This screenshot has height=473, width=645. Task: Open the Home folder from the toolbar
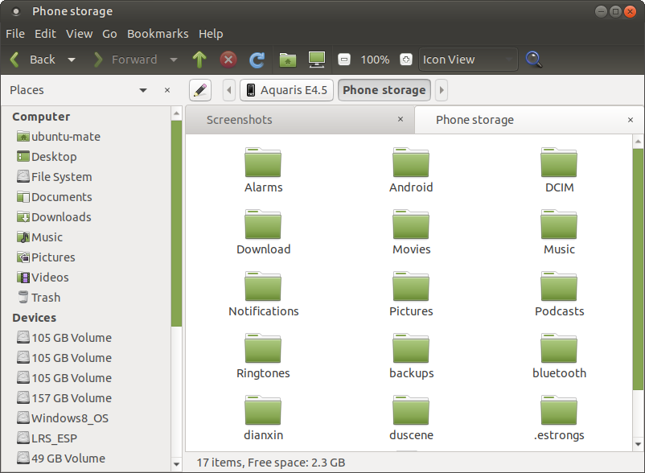click(x=287, y=60)
